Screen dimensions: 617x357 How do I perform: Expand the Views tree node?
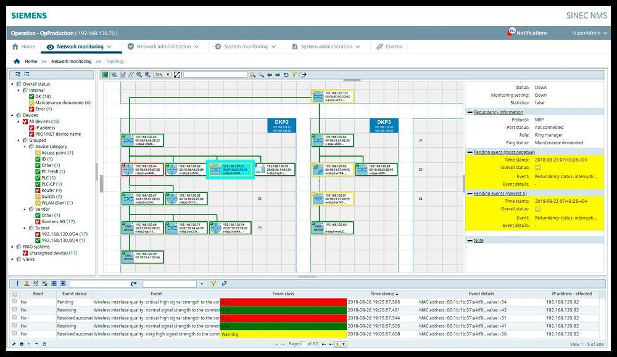pos(12,259)
